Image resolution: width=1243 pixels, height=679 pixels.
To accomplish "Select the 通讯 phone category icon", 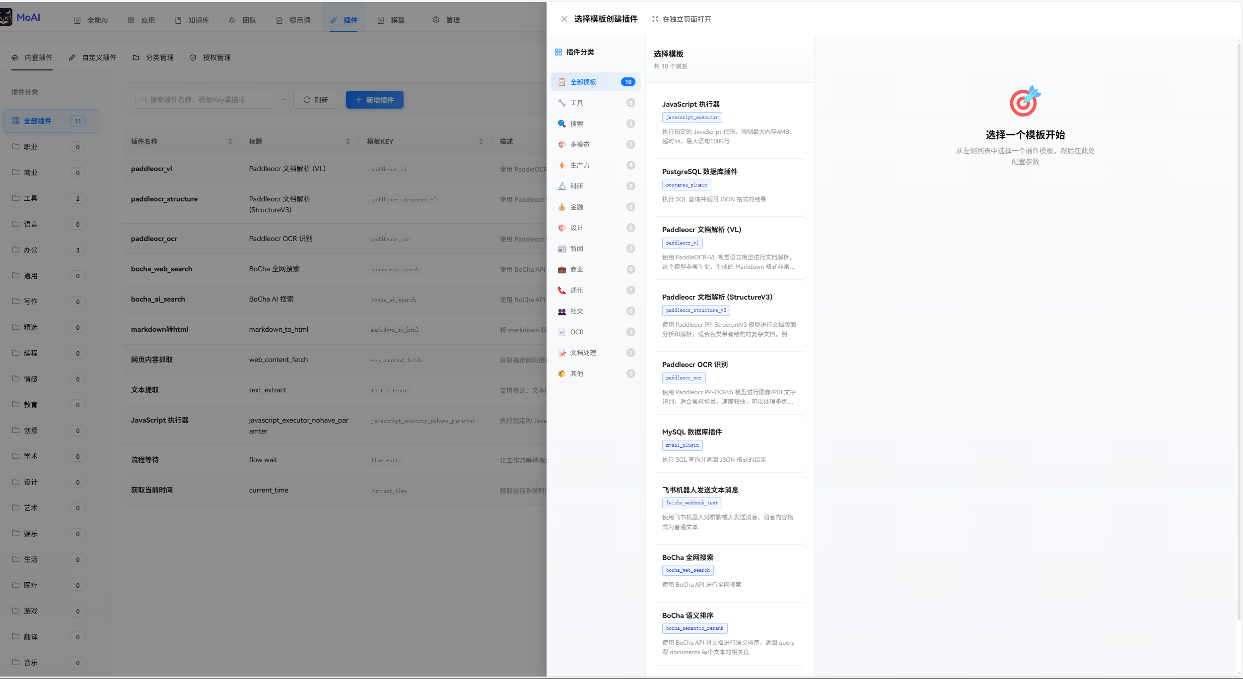I will point(561,290).
